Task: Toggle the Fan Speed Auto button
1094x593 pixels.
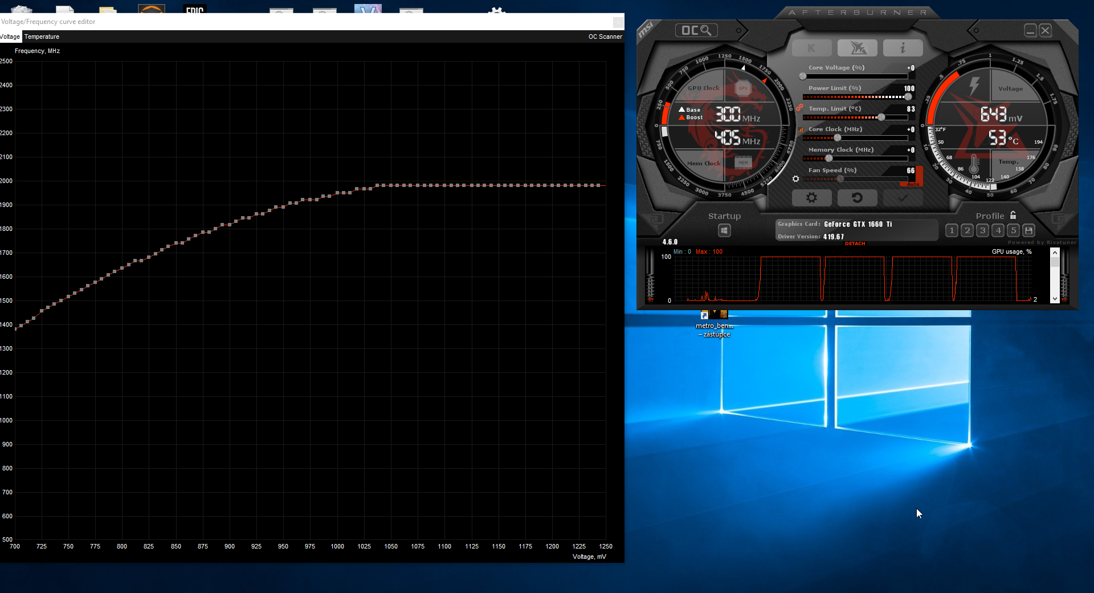Action: [913, 184]
